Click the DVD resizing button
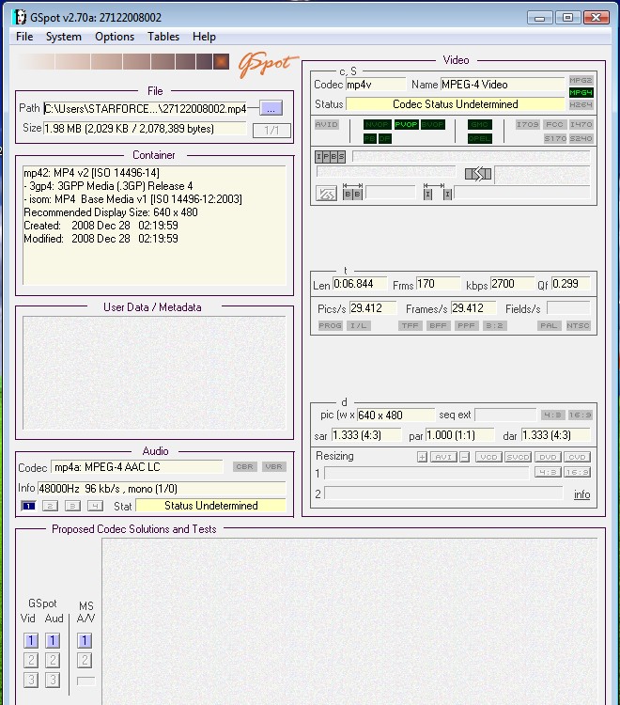620x705 pixels. pyautogui.click(x=548, y=457)
